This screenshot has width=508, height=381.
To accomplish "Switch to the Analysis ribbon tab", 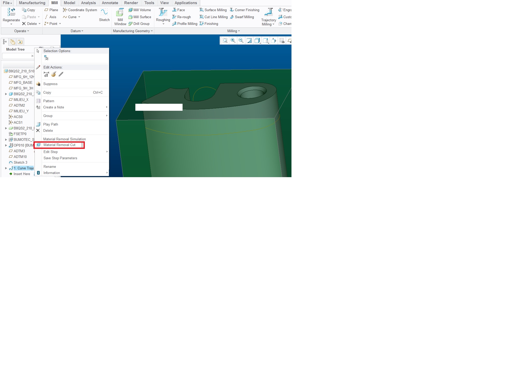I will [88, 3].
